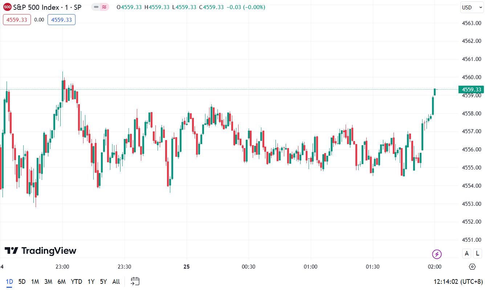Click the red sell price button
The height and width of the screenshot is (290, 485).
coord(17,20)
